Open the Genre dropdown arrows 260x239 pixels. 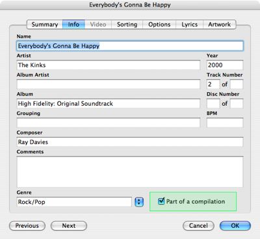(139, 202)
